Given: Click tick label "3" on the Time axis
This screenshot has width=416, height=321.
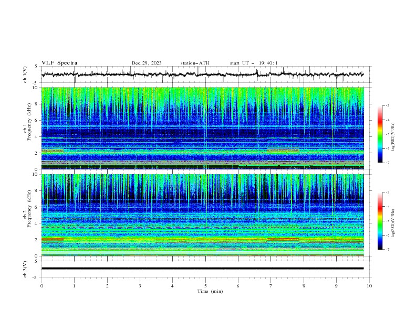Looking at the screenshot, I should click(x=140, y=286).
